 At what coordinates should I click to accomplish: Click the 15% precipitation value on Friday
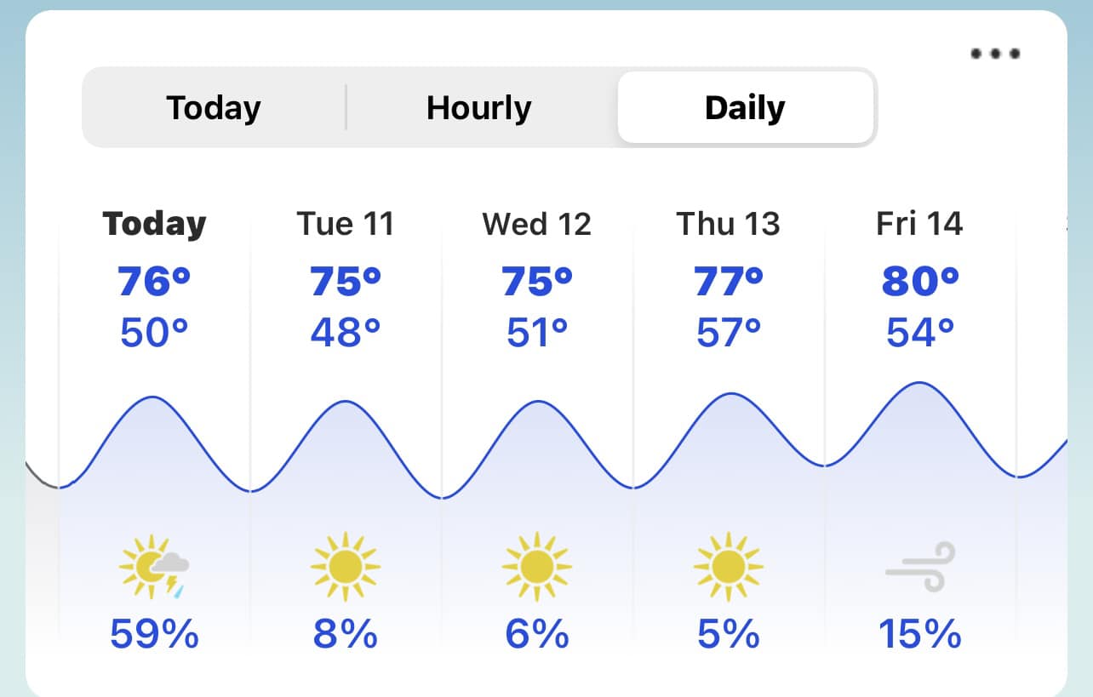(x=919, y=634)
